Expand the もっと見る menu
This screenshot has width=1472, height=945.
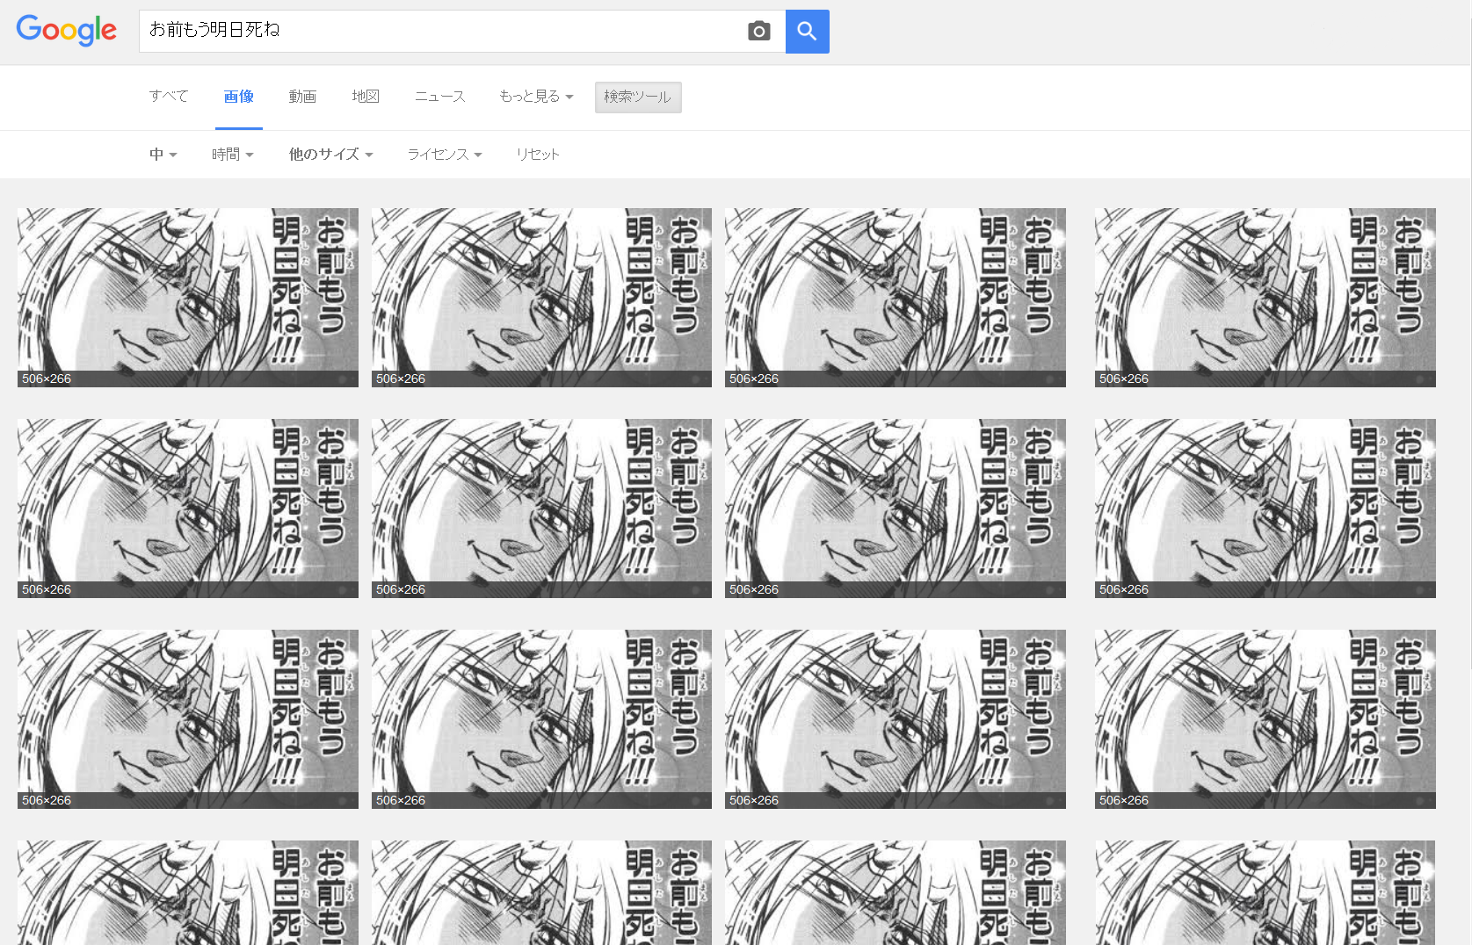[x=536, y=96]
